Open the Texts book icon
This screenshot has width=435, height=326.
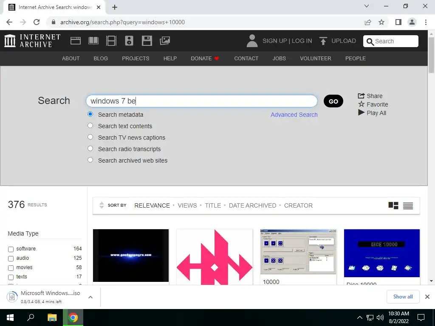coord(93,41)
